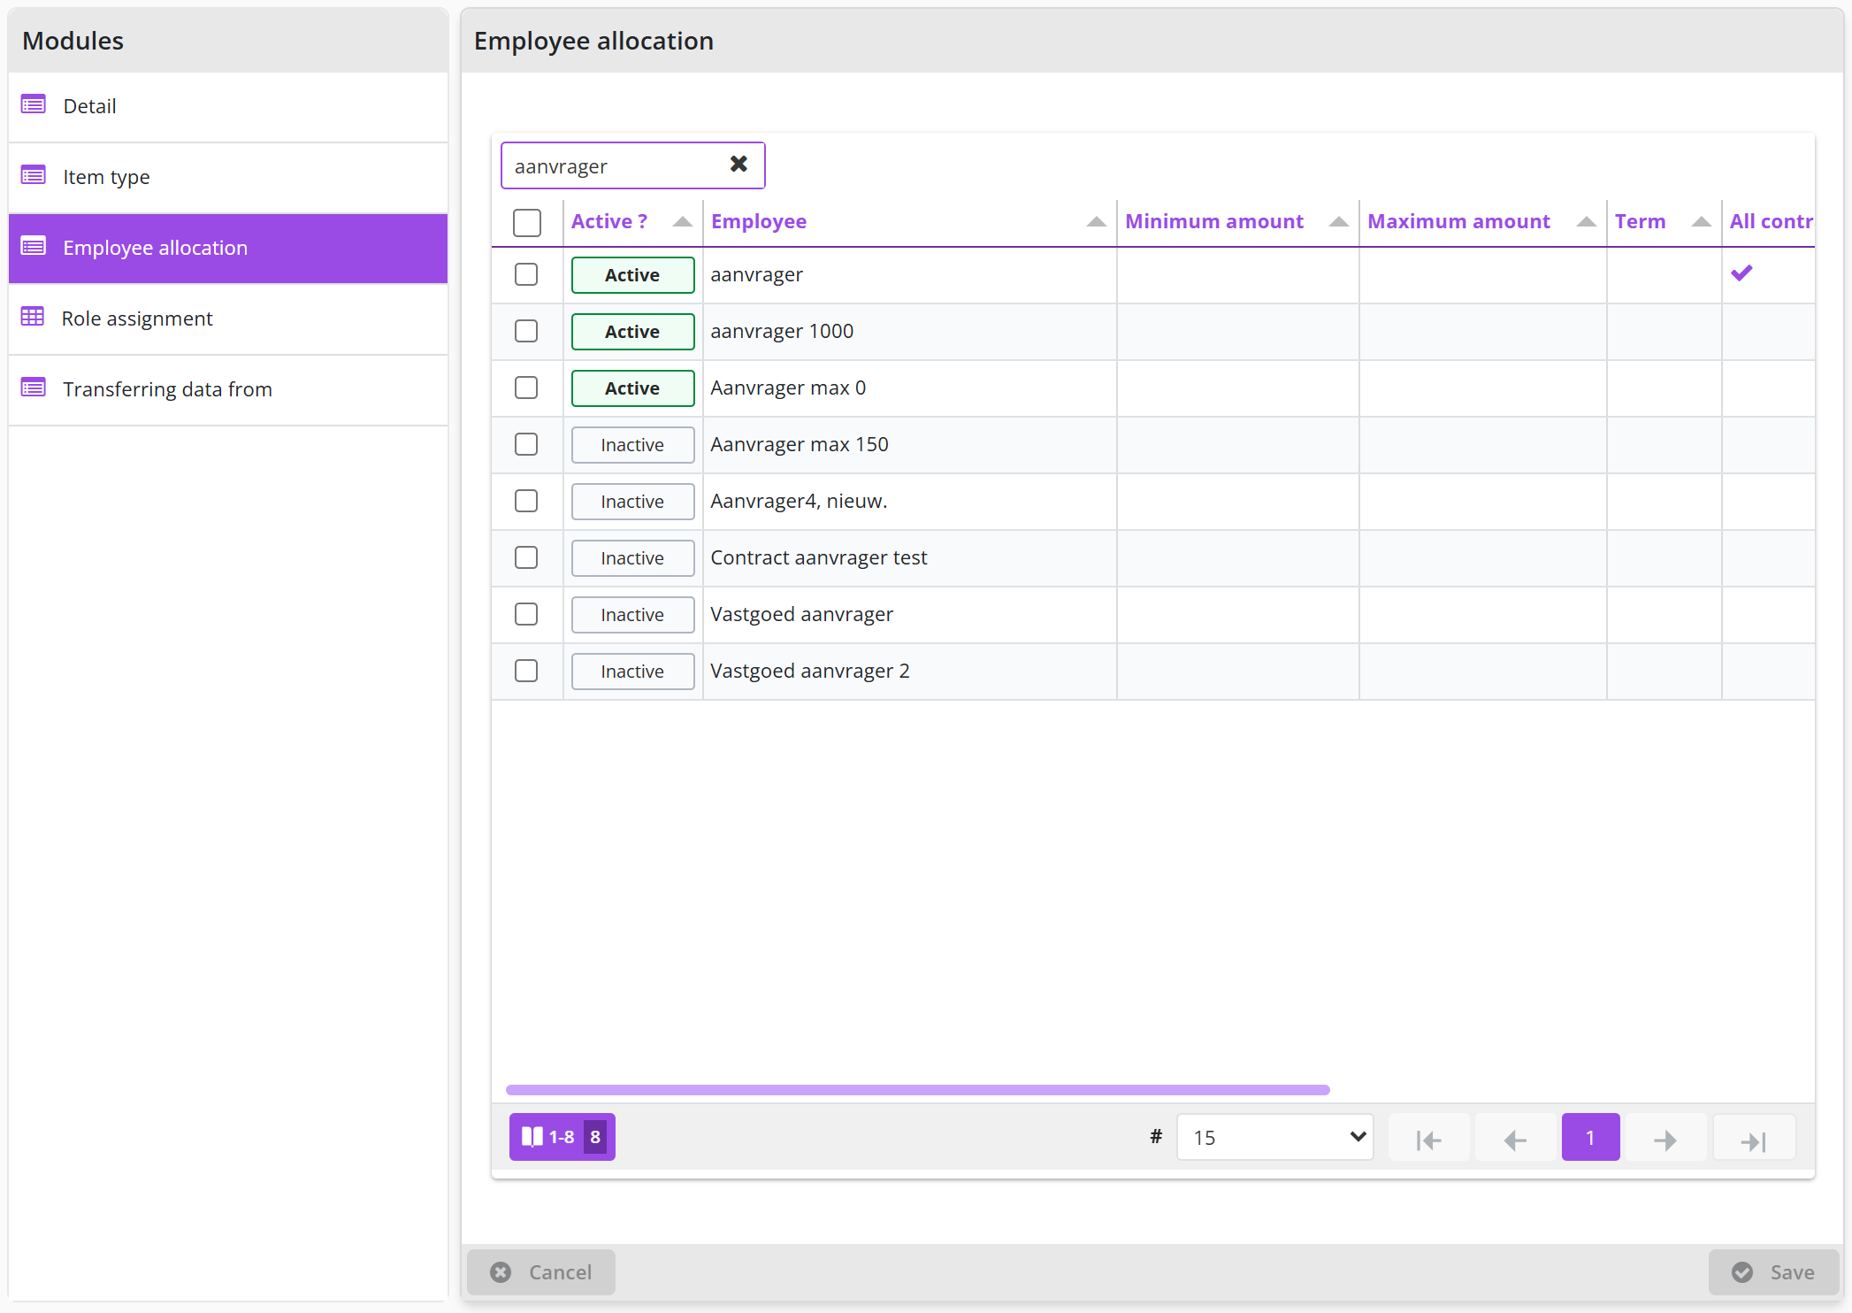Click the Aanvrager max 150 employee name
The image size is (1852, 1313).
click(x=800, y=444)
